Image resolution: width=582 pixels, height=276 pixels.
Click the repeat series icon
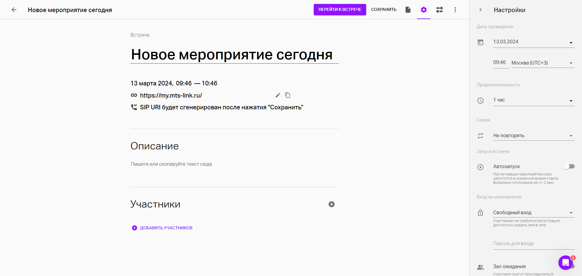[480, 136]
